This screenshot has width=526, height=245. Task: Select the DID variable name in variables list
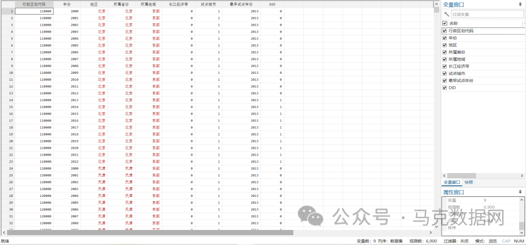452,87
